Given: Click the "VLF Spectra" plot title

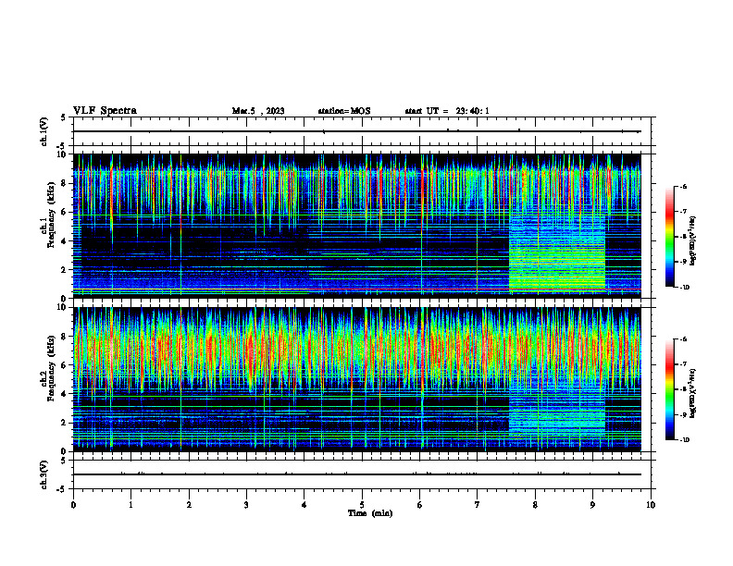Looking at the screenshot, I should 105,111.
